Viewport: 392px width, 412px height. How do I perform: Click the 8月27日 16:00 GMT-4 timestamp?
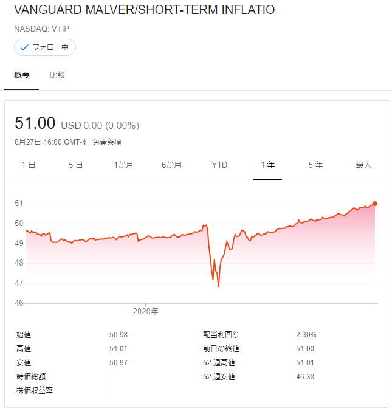click(50, 142)
